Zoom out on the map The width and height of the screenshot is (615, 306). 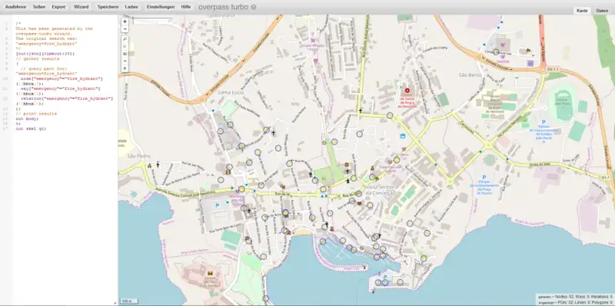pyautogui.click(x=125, y=29)
